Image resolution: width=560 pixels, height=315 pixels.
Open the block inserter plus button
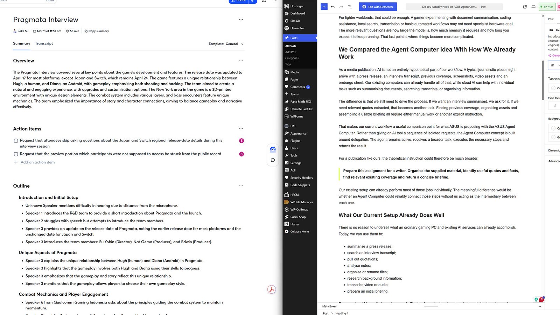tap(324, 7)
